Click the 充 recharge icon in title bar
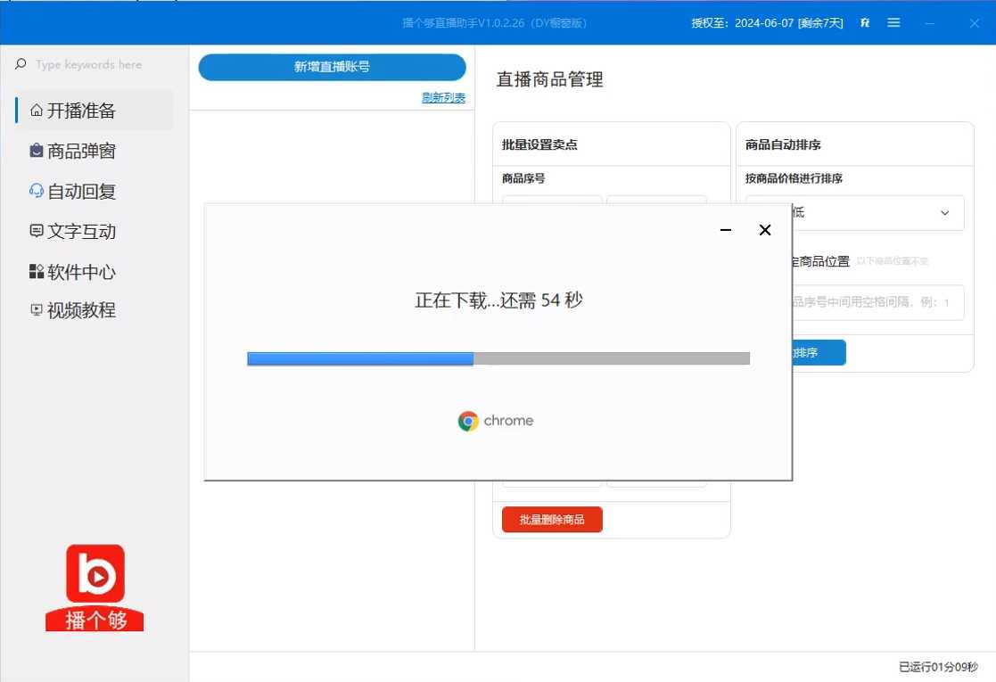This screenshot has width=996, height=682. [865, 22]
